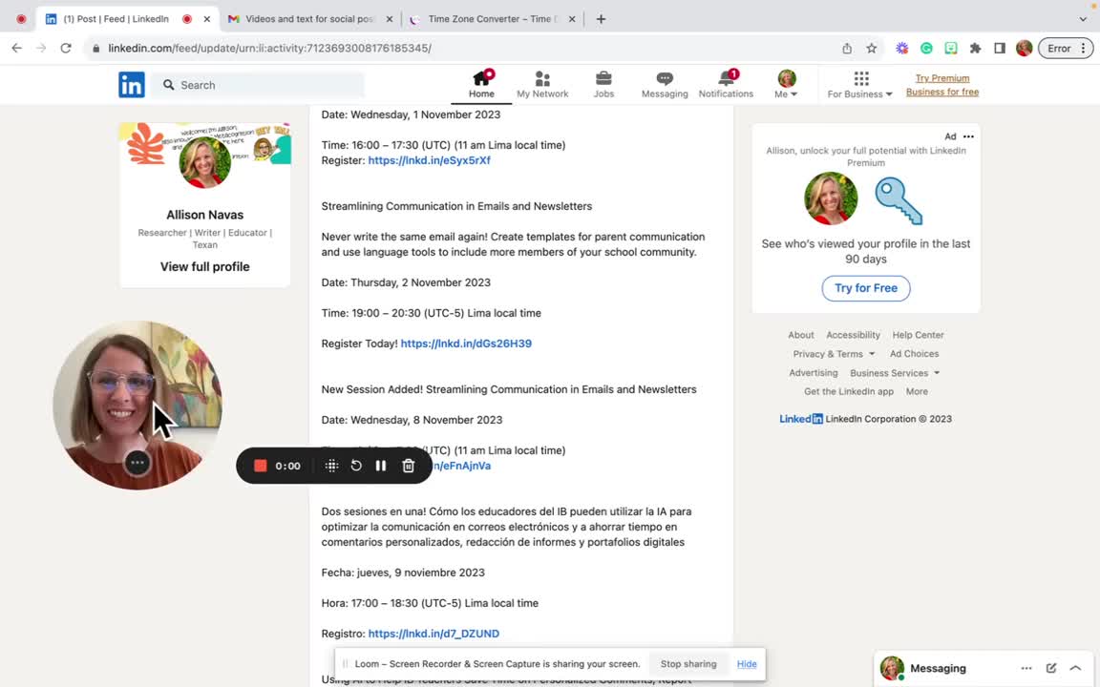This screenshot has width=1100, height=687.
Task: Open tab search chevron
Action: click(x=1083, y=19)
